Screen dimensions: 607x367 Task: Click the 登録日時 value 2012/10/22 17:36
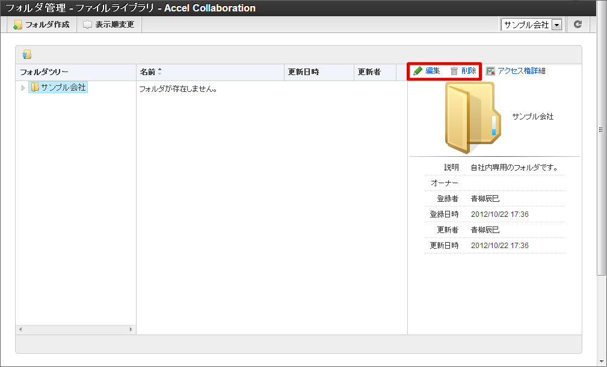500,214
